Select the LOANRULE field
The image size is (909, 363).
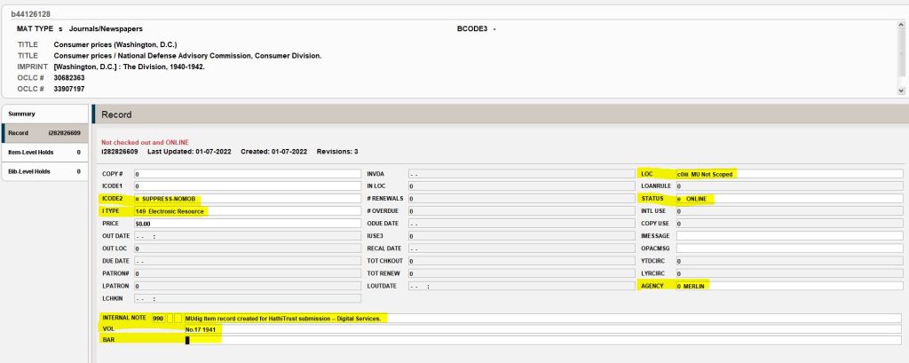click(788, 186)
